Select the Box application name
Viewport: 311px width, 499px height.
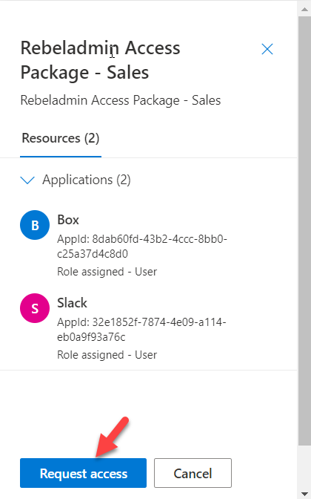(x=68, y=220)
